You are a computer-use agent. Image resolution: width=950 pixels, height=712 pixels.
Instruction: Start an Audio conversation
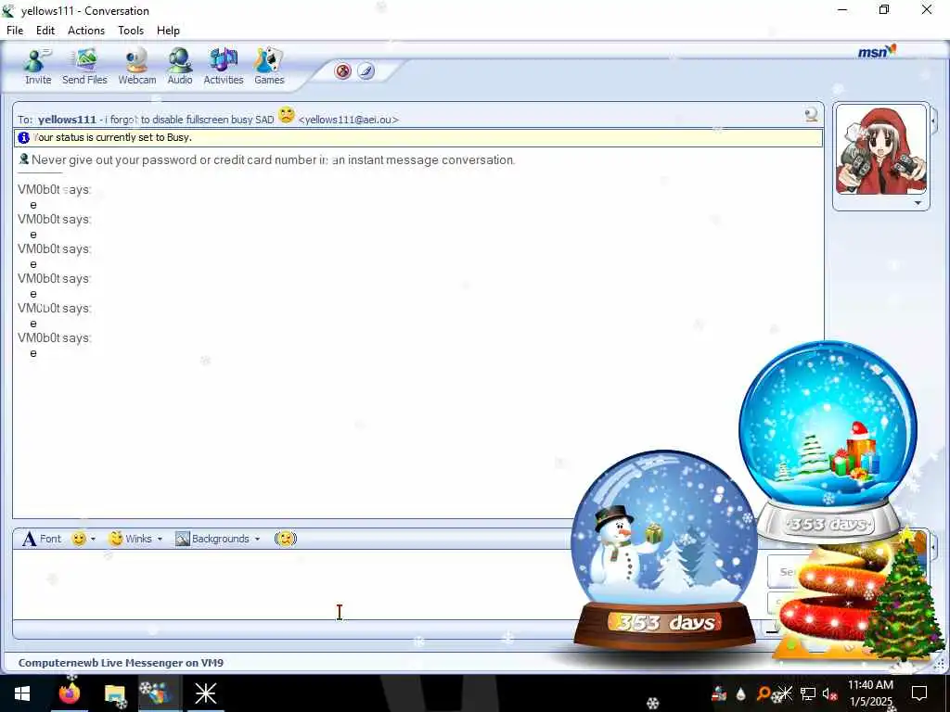coord(180,66)
